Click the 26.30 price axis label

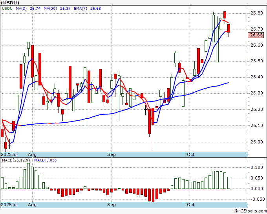tap(257, 93)
